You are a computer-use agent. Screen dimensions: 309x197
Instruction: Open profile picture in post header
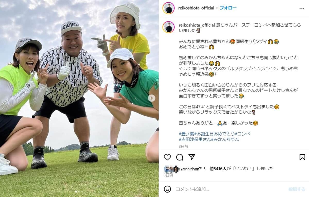(x=169, y=8)
